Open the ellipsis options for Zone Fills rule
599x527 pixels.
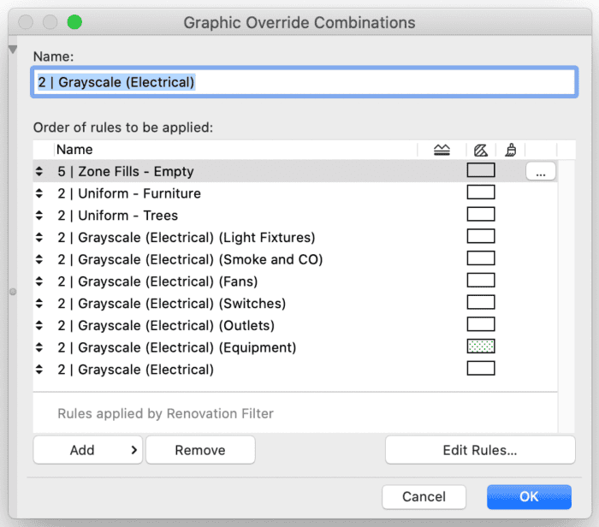(541, 171)
